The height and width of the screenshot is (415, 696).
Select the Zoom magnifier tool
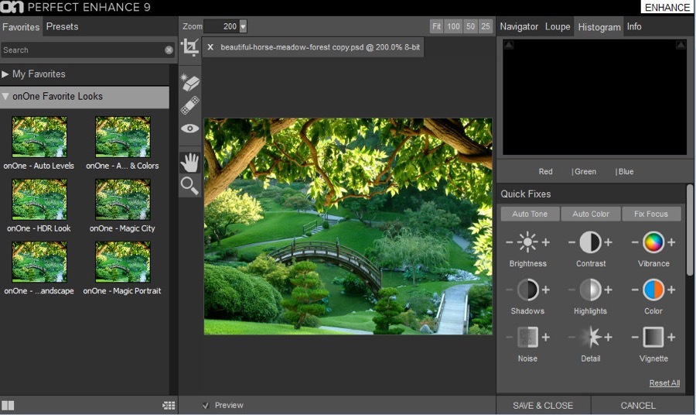click(x=189, y=185)
